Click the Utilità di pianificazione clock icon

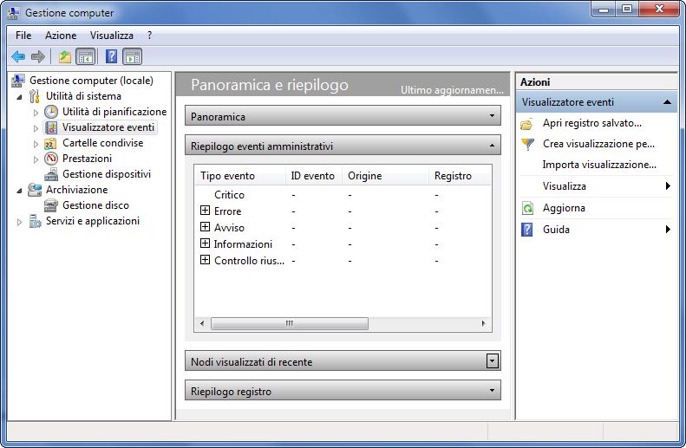coord(51,112)
